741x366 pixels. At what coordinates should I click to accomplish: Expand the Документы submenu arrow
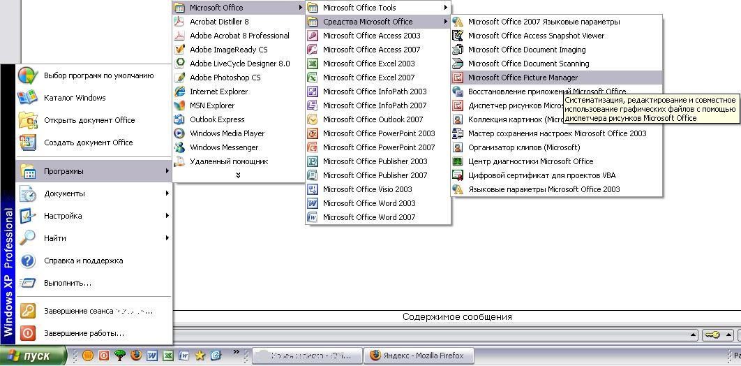click(x=167, y=193)
